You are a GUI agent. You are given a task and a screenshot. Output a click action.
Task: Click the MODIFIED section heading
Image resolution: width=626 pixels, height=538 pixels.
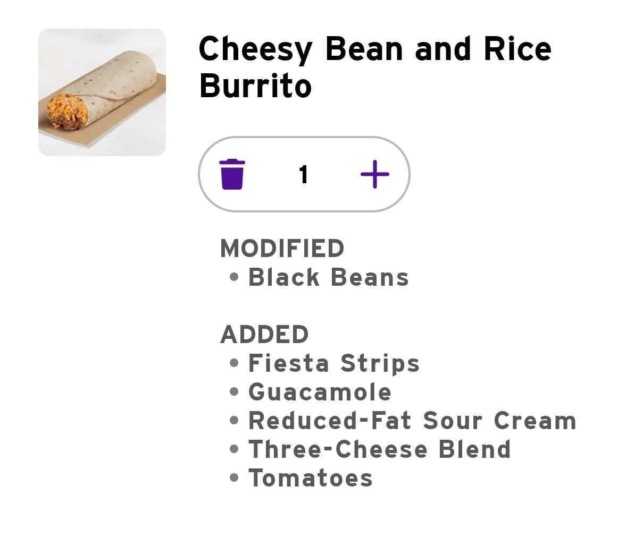[282, 249]
